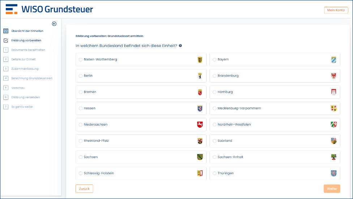Select Niedersachsen radio button

[81, 124]
